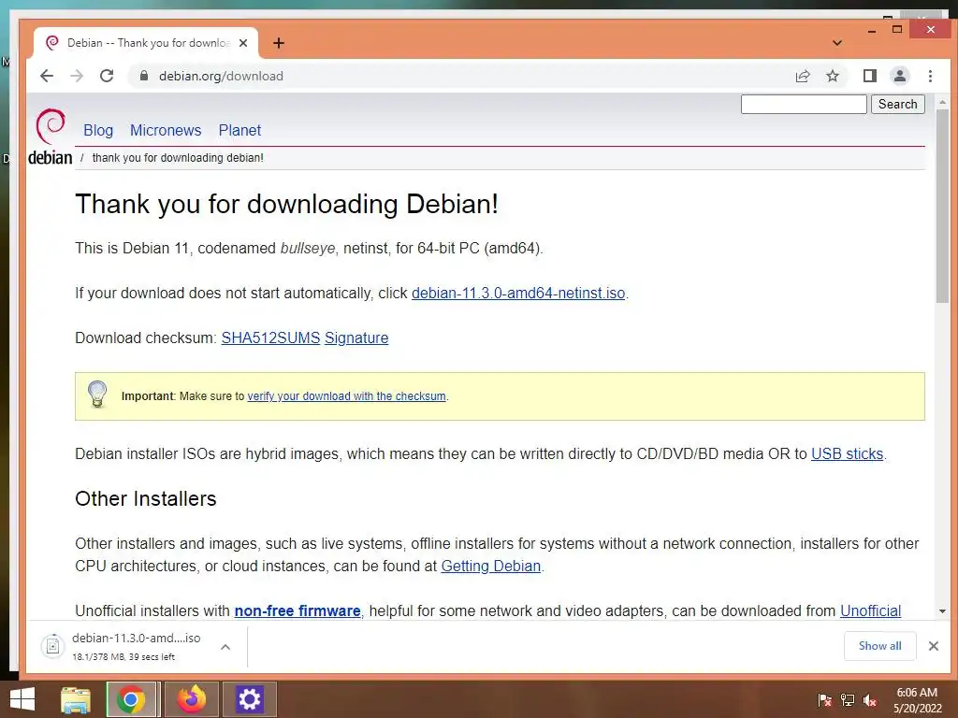Open the non-free firmware link
The image size is (958, 718).
click(298, 610)
